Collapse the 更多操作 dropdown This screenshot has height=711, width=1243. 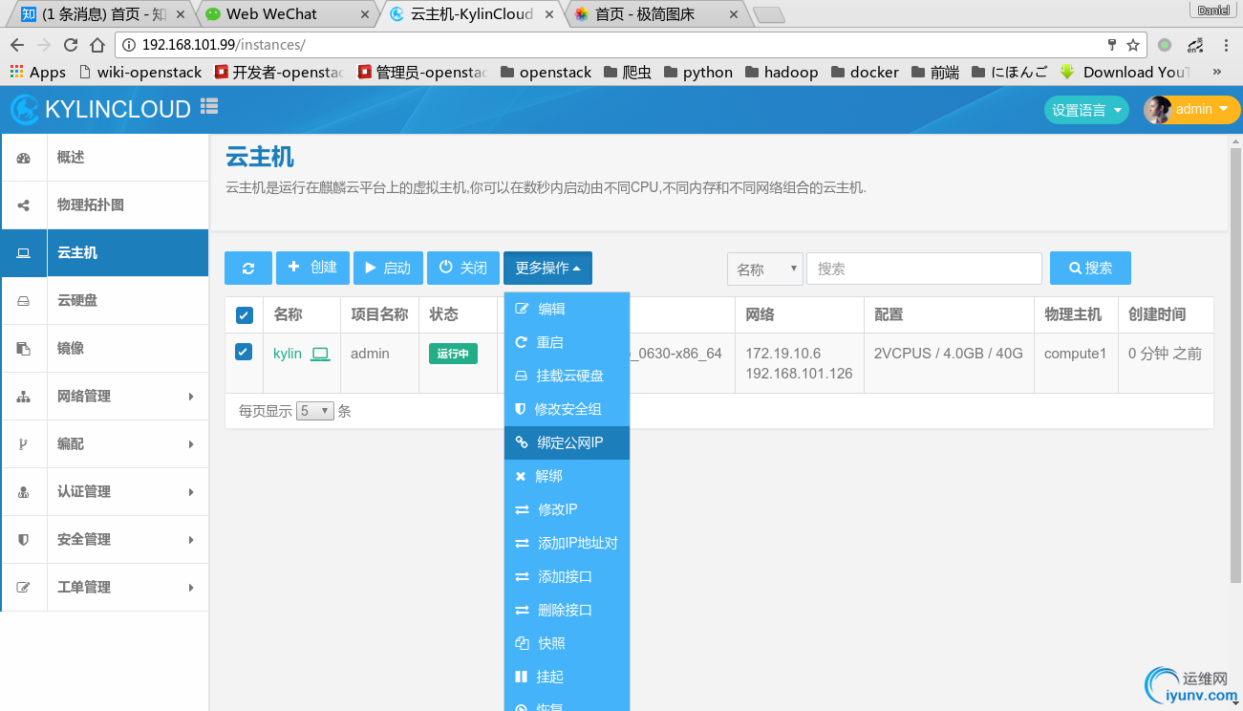tap(547, 269)
